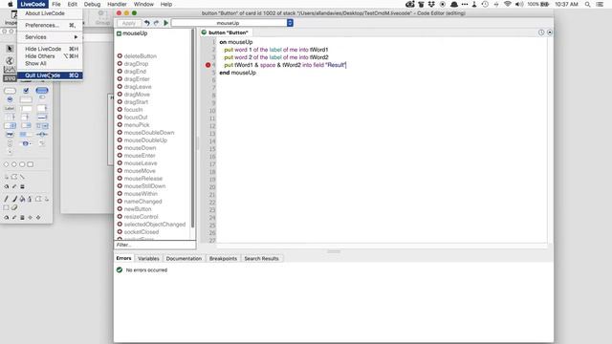612x344 pixels.
Task: Click dragEnd handler entry
Action: tap(135, 72)
